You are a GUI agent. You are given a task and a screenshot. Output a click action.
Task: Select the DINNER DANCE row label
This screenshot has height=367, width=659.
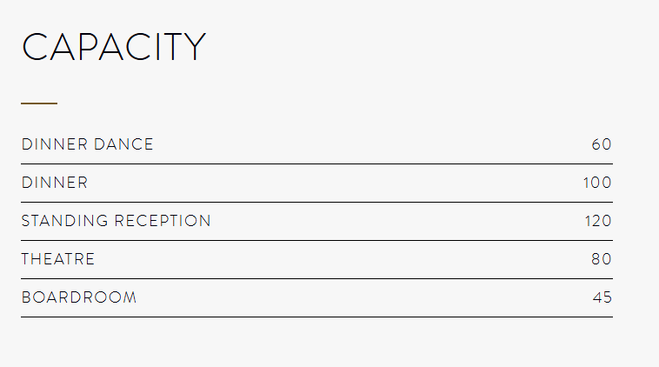pyautogui.click(x=87, y=144)
